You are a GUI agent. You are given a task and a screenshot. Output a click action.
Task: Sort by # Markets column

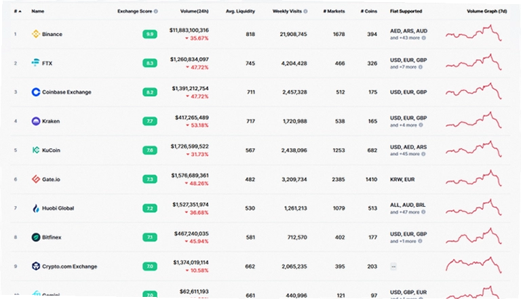point(334,12)
